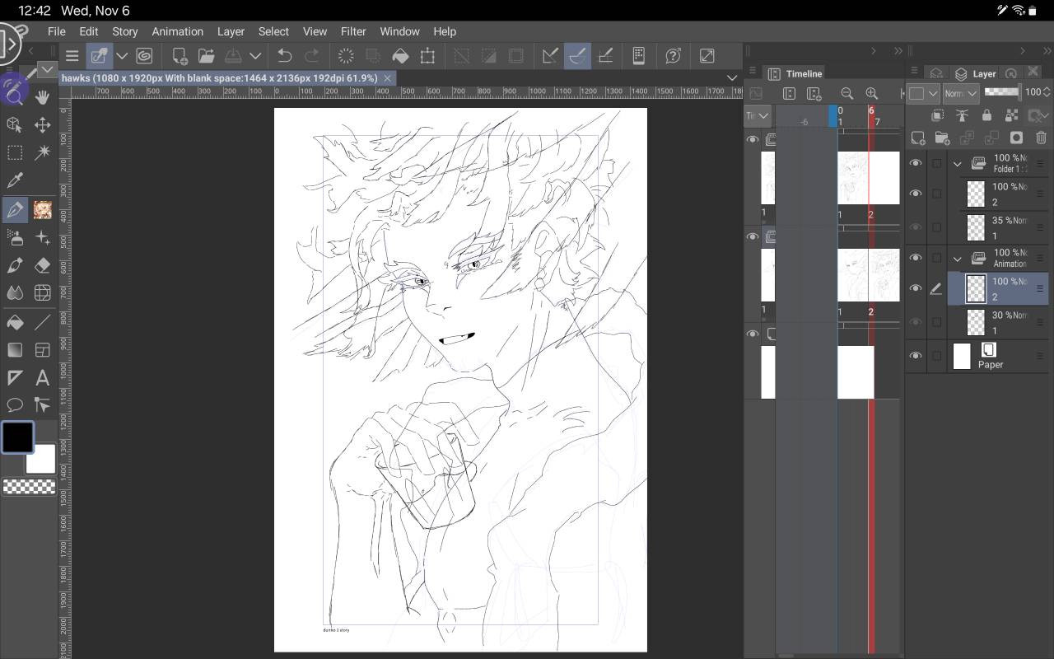Image resolution: width=1054 pixels, height=659 pixels.
Task: Collapse the Folder 1 layer folder
Action: 957,163
